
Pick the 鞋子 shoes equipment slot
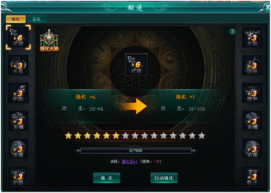(253, 176)
